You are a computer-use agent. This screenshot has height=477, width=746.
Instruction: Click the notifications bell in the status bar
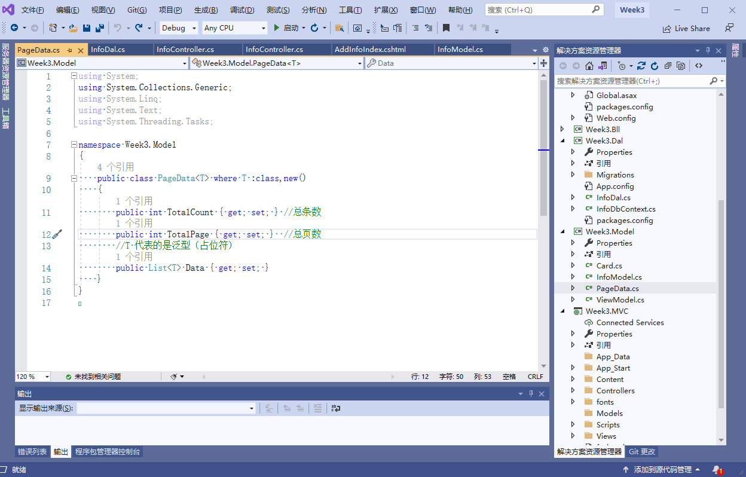tap(717, 470)
